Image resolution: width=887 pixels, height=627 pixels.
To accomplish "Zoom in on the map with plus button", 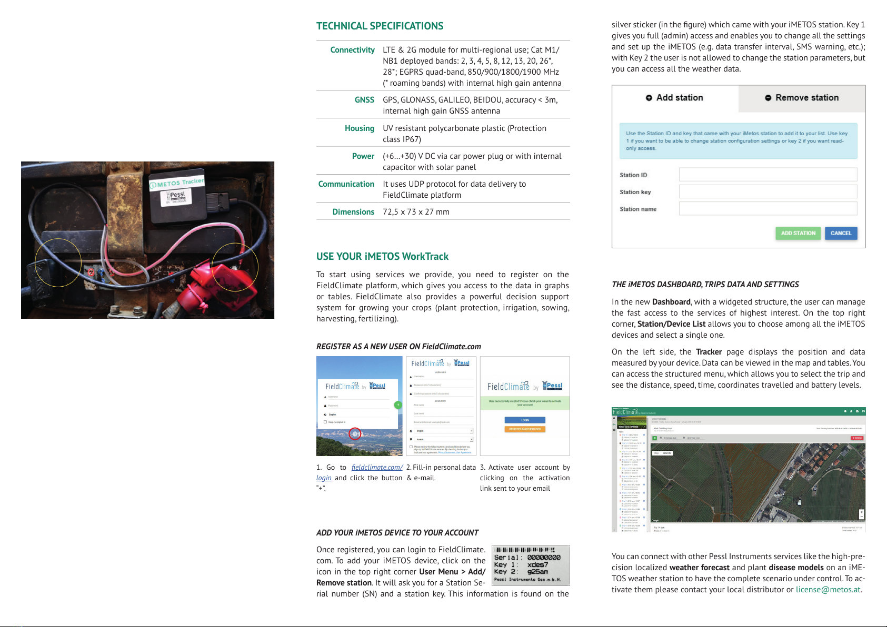I will pyautogui.click(x=861, y=512).
